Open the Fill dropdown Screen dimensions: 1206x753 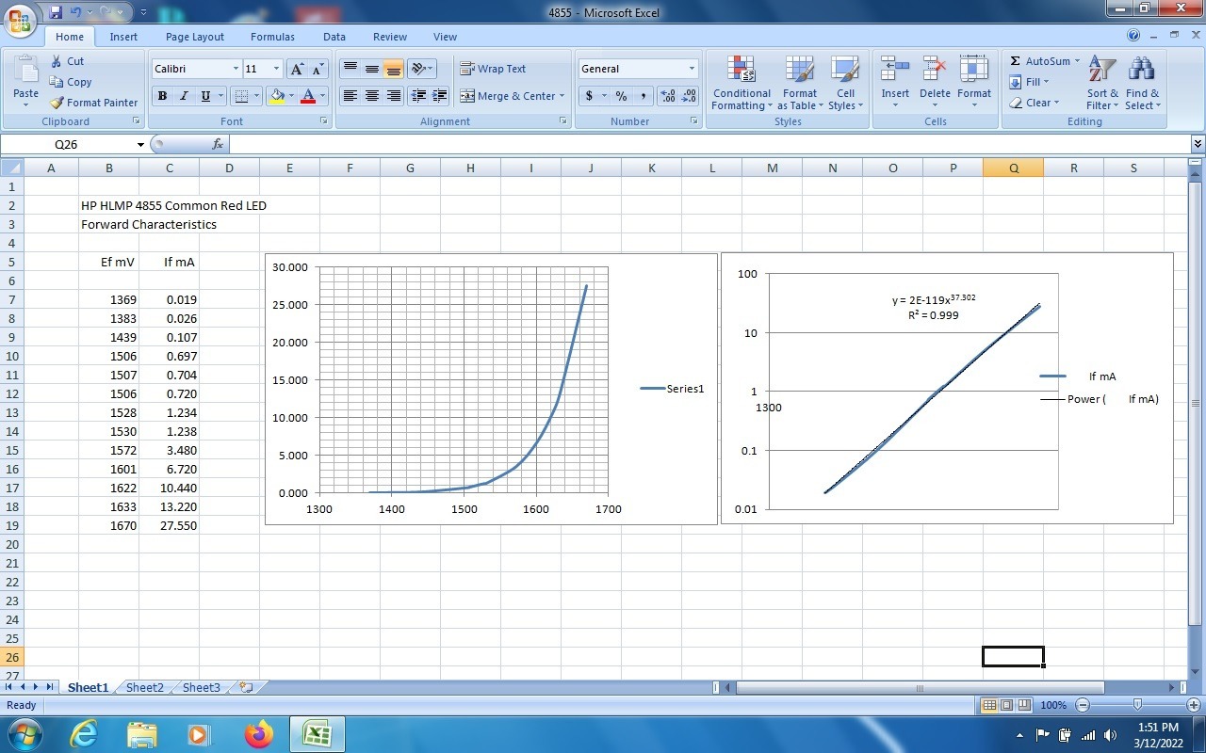(1029, 82)
